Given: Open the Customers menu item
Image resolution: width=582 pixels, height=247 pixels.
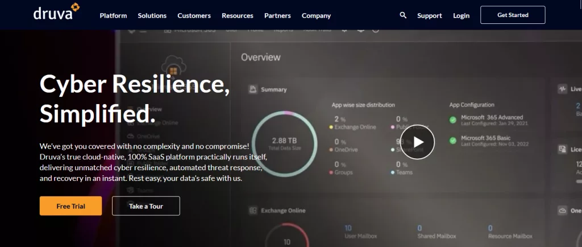Looking at the screenshot, I should (194, 15).
